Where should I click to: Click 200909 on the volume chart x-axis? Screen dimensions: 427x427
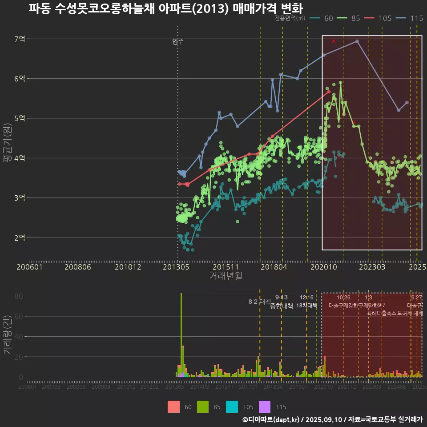(x=101, y=387)
